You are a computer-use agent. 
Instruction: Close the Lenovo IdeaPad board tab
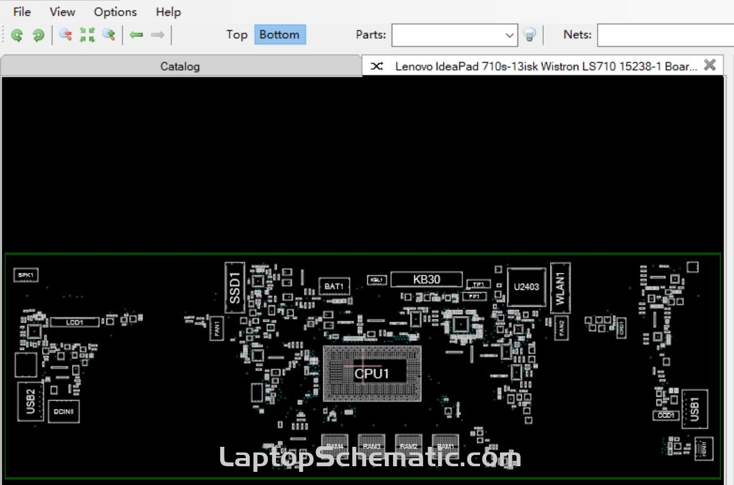tap(710, 65)
